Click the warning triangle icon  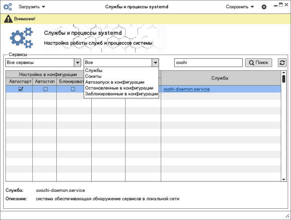pyautogui.click(x=8, y=19)
